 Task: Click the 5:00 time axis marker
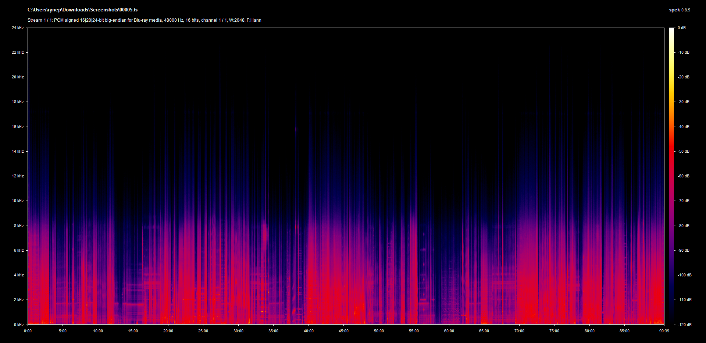click(63, 331)
